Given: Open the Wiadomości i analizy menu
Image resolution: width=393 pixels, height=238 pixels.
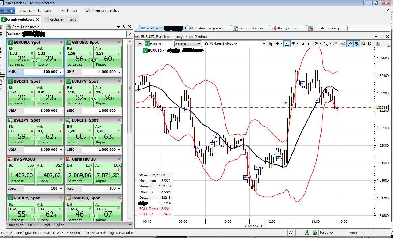Looking at the screenshot, I should click(102, 11).
